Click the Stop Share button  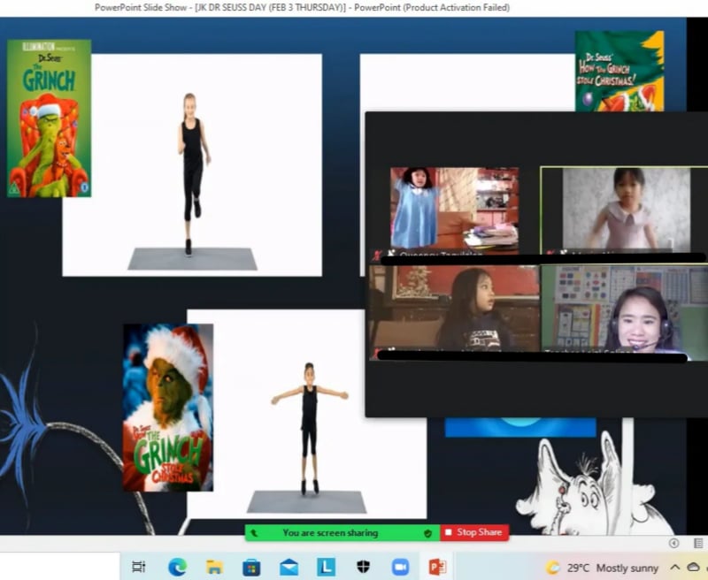(x=474, y=532)
